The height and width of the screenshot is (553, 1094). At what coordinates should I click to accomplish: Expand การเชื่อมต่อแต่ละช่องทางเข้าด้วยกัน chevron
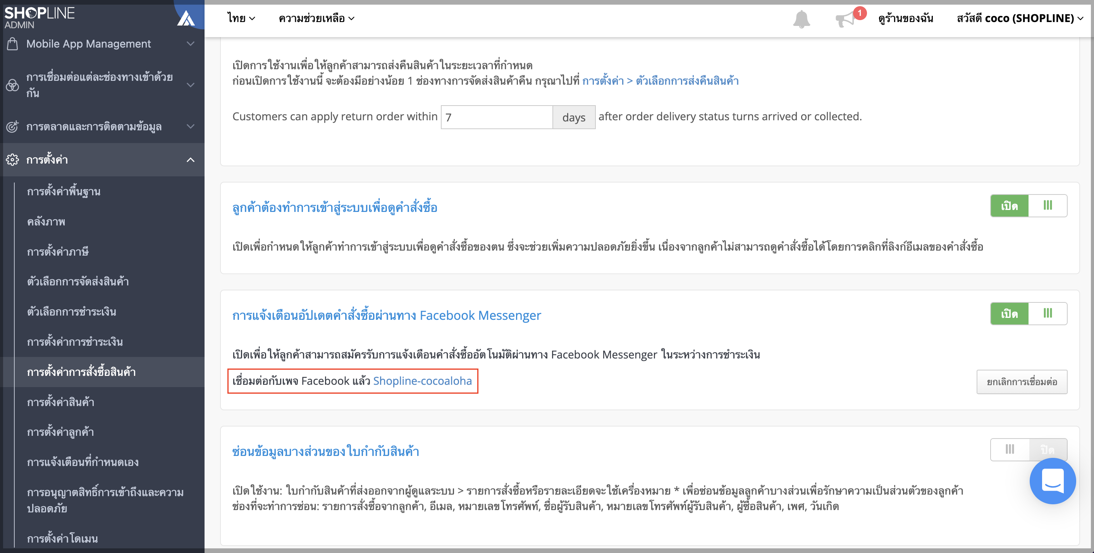[x=191, y=85]
